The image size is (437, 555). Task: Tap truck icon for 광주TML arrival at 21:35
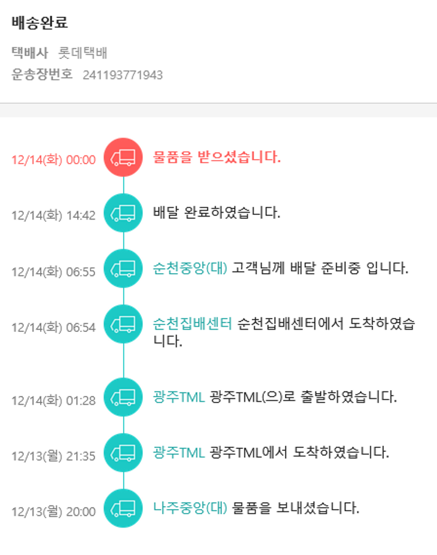123,453
